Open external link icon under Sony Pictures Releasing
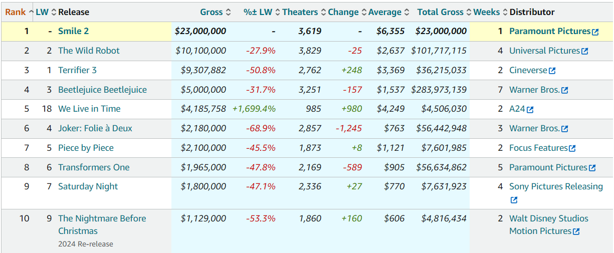The height and width of the screenshot is (253, 614). (x=514, y=200)
